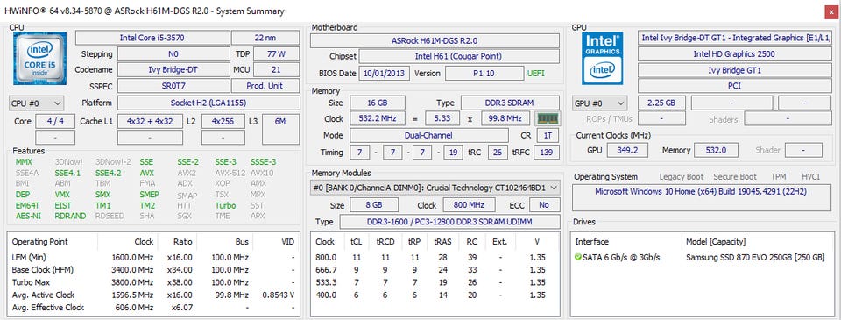Click the Intel Graphics logo badge

(x=603, y=58)
